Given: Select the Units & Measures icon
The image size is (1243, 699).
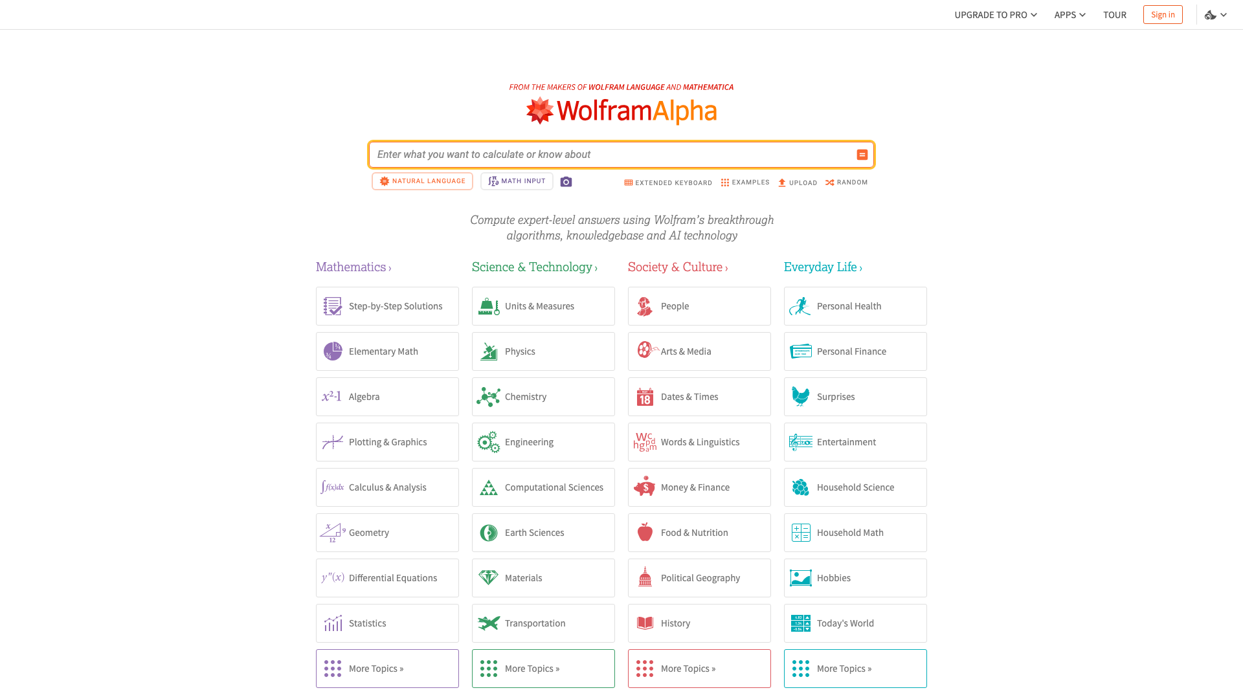Looking at the screenshot, I should click(x=489, y=305).
